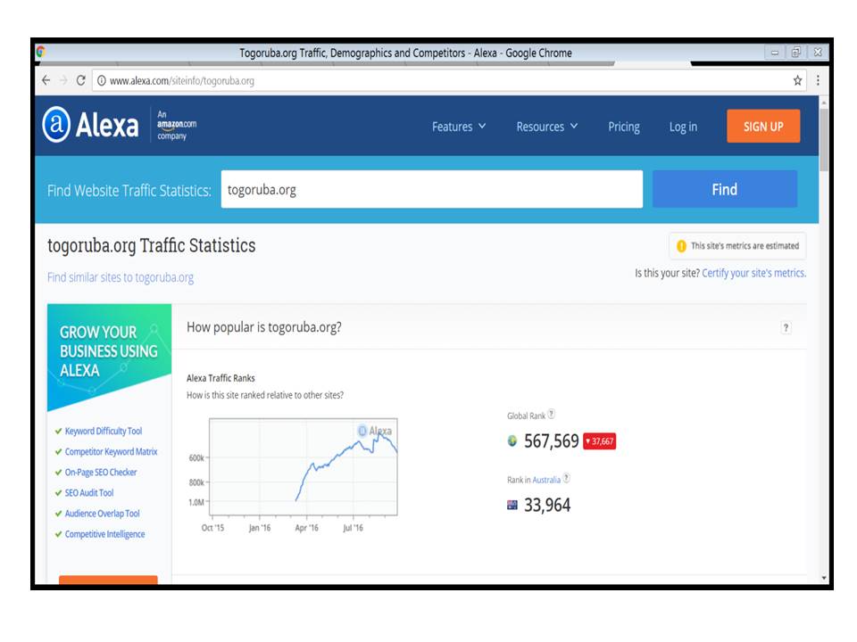Viewport: 857px width, 642px height.
Task: Open the Pricing page
Action: tap(624, 127)
